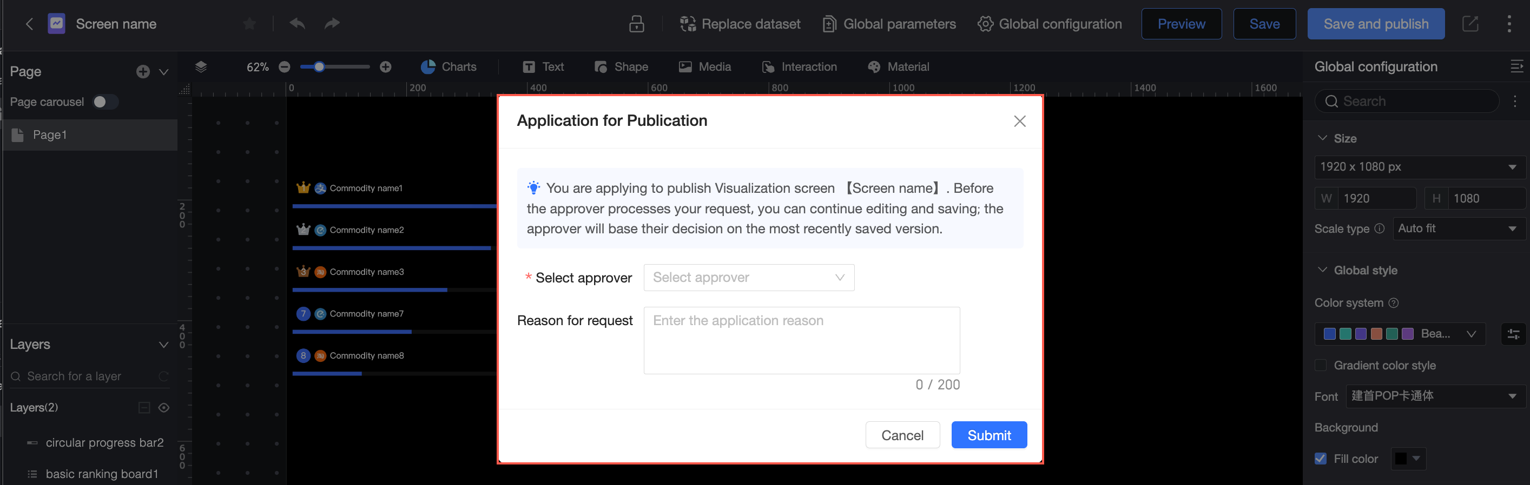Click the Scale type info icon

tap(1380, 228)
